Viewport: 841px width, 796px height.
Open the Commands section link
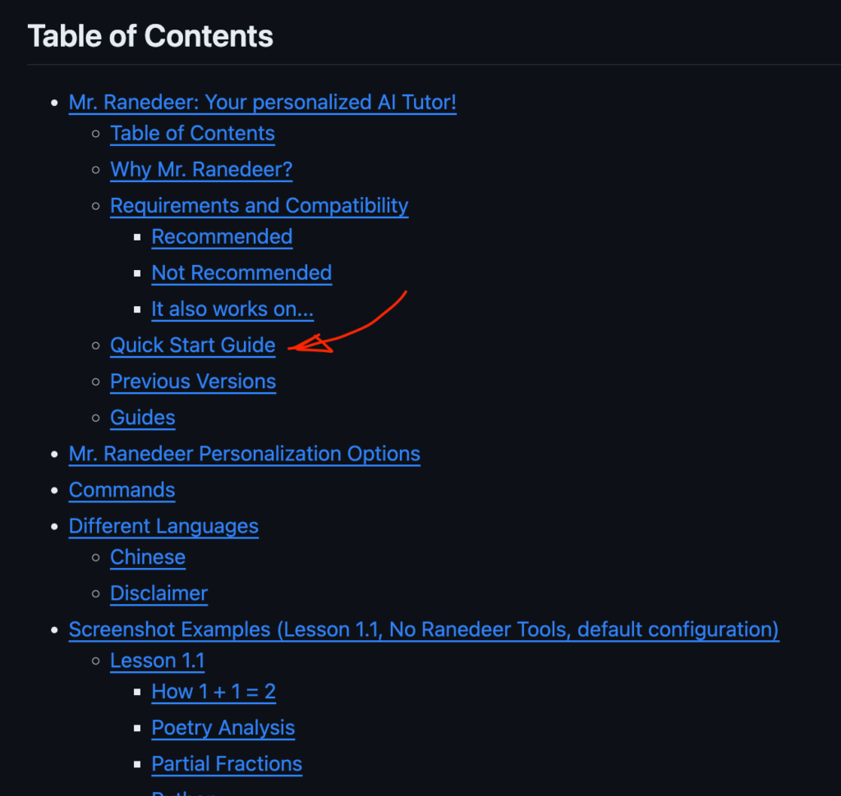pyautogui.click(x=122, y=490)
